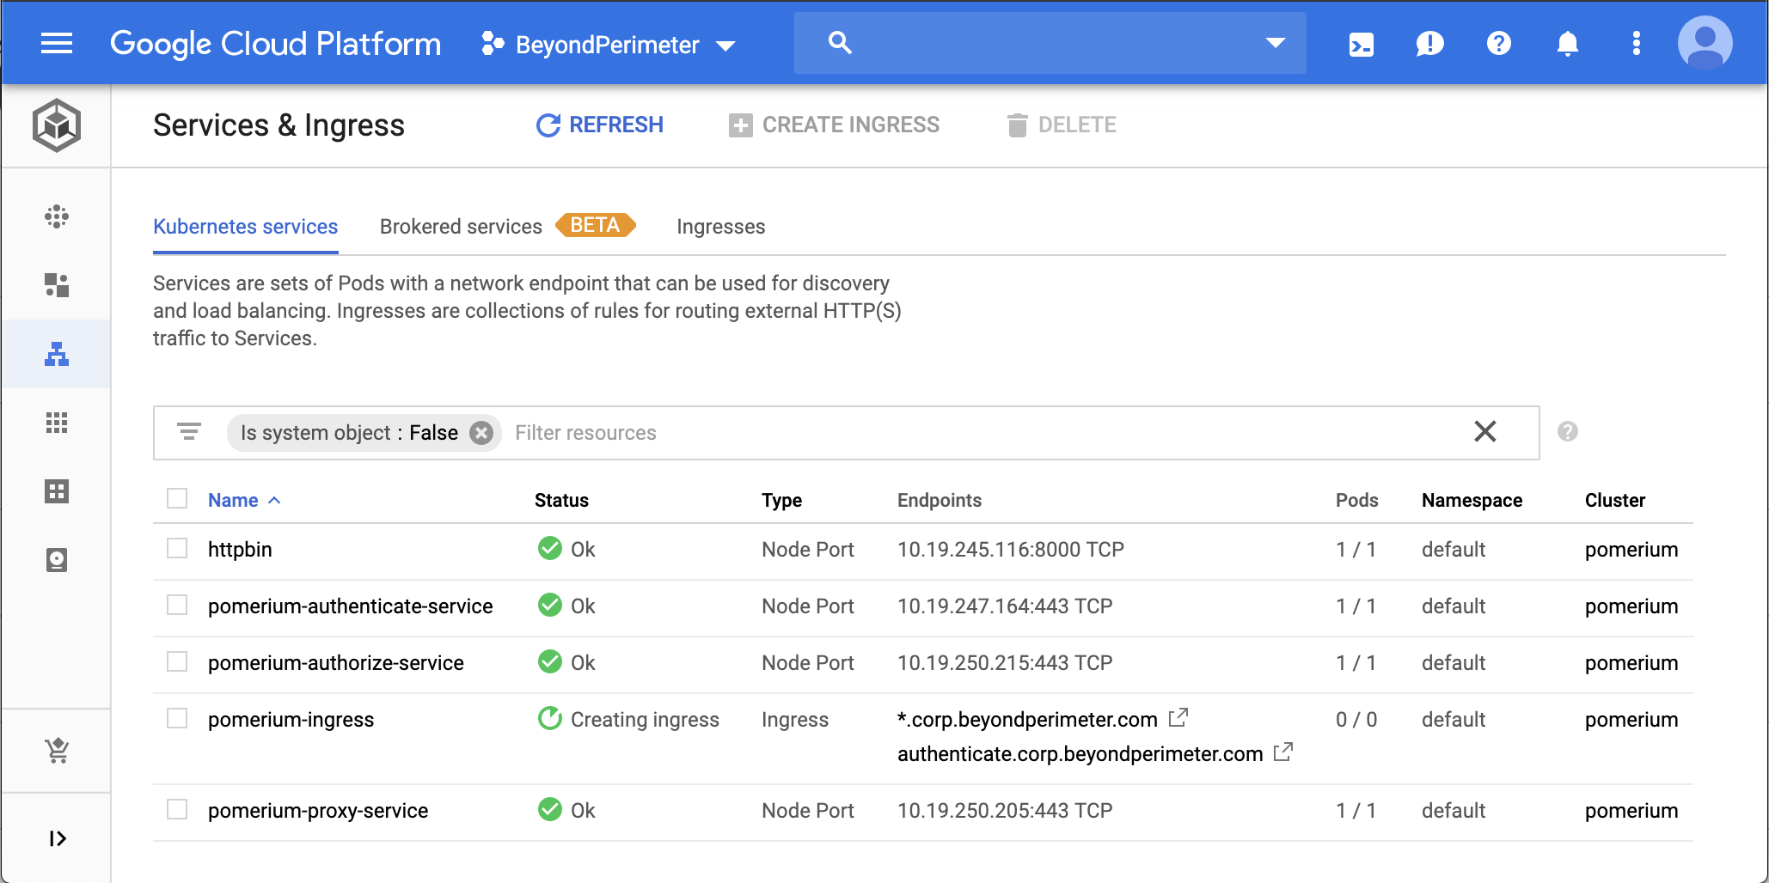Check the pomerium-proxy-service row checkbox
1769x883 pixels.
coord(177,809)
